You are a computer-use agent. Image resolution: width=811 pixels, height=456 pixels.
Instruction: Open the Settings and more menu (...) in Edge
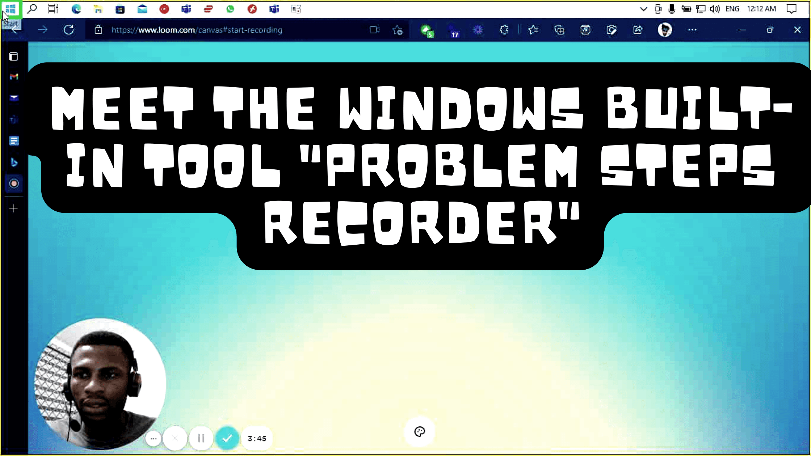[692, 30]
